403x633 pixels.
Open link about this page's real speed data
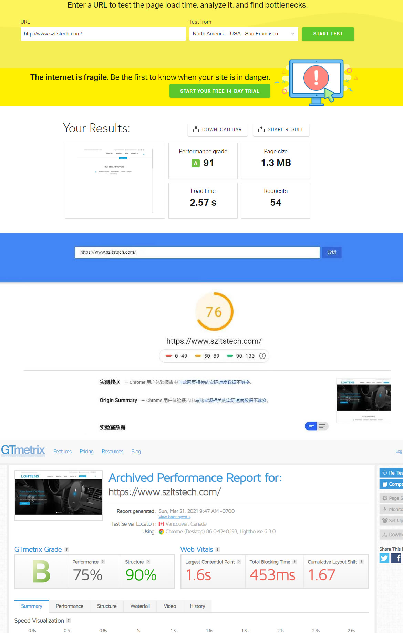click(x=214, y=382)
